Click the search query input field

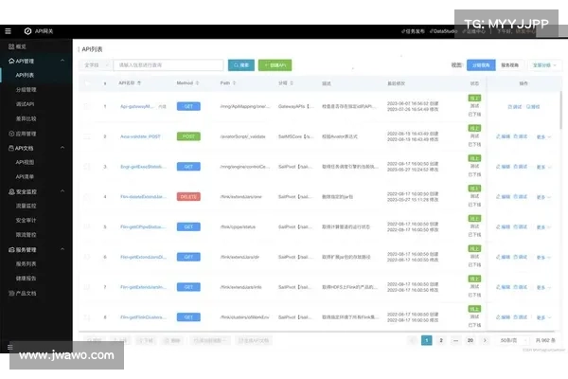[x=168, y=65]
